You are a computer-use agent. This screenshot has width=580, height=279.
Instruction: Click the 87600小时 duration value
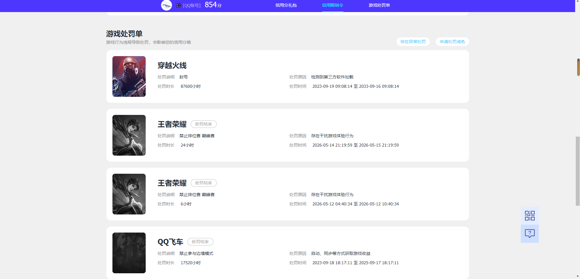click(191, 86)
